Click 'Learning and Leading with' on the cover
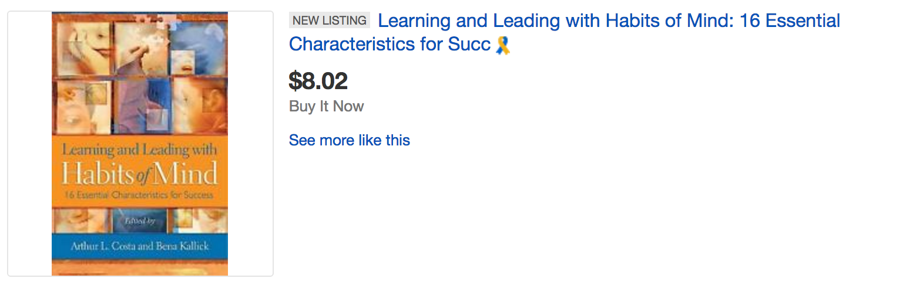 tap(140, 150)
